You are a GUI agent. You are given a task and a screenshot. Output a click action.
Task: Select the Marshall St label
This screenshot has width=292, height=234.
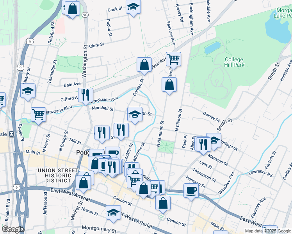[103, 108]
